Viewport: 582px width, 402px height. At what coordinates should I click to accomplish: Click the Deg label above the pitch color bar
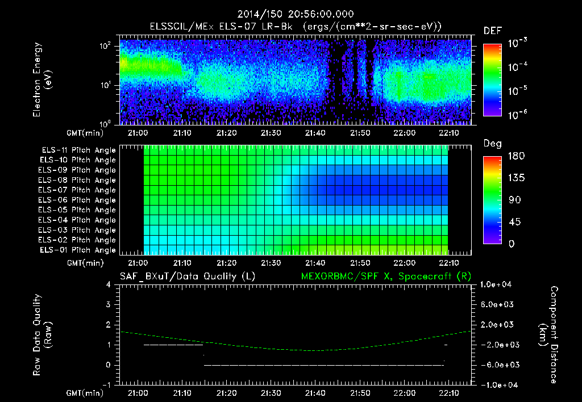click(493, 144)
